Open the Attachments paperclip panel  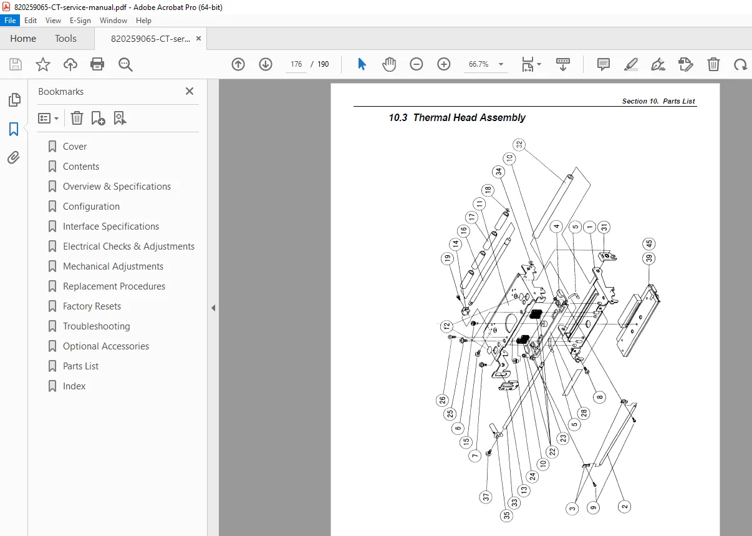tap(14, 158)
